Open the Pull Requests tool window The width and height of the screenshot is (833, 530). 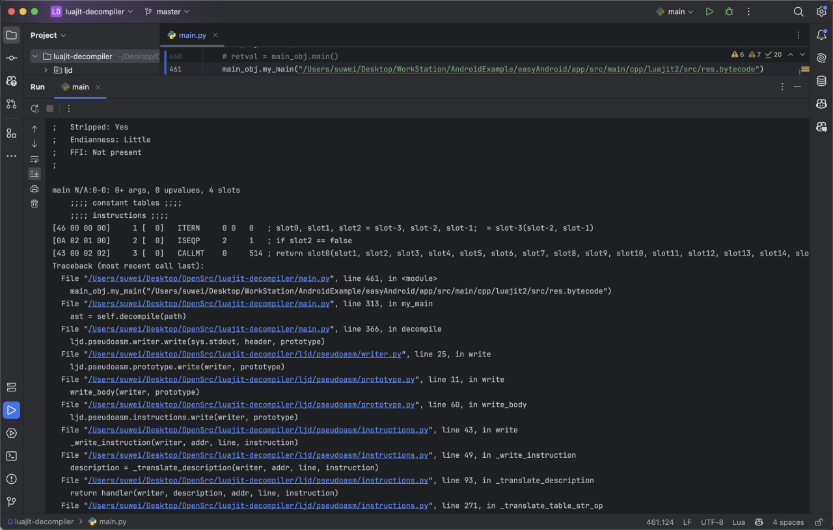(11, 103)
